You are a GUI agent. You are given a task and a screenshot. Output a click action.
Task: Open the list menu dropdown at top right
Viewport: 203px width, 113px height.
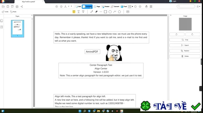pos(198,6)
